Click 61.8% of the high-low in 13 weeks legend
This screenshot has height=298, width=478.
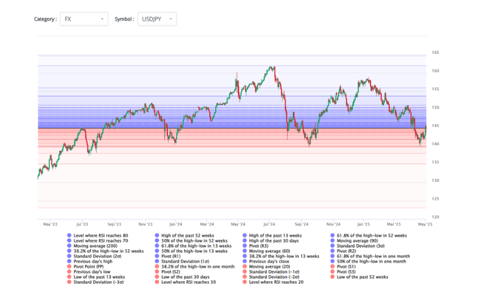(193, 246)
